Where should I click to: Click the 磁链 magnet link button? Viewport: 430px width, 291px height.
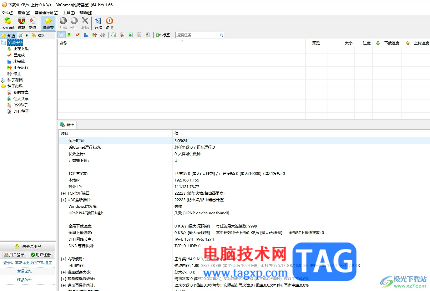click(x=22, y=23)
